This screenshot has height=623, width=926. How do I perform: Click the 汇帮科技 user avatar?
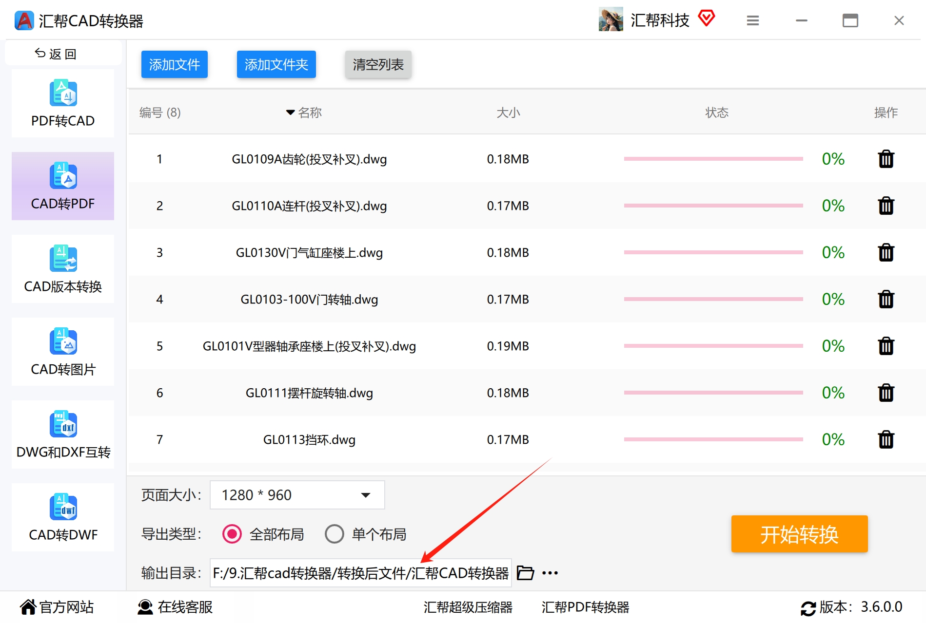click(611, 19)
